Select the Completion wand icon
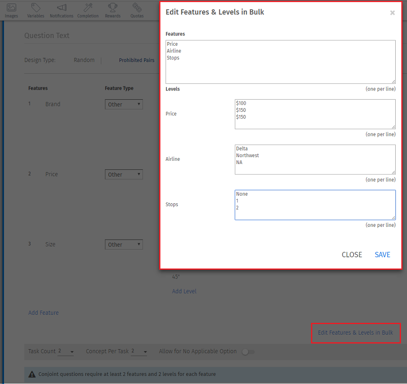 click(x=88, y=8)
